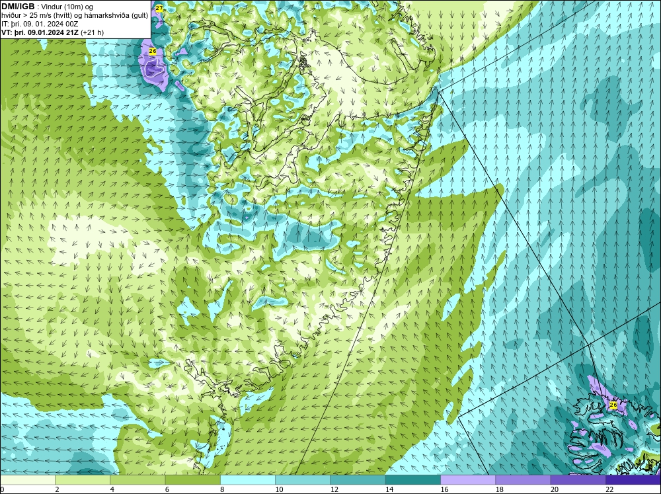Click the legend scale value 18
The height and width of the screenshot is (494, 661).
tap(500, 489)
